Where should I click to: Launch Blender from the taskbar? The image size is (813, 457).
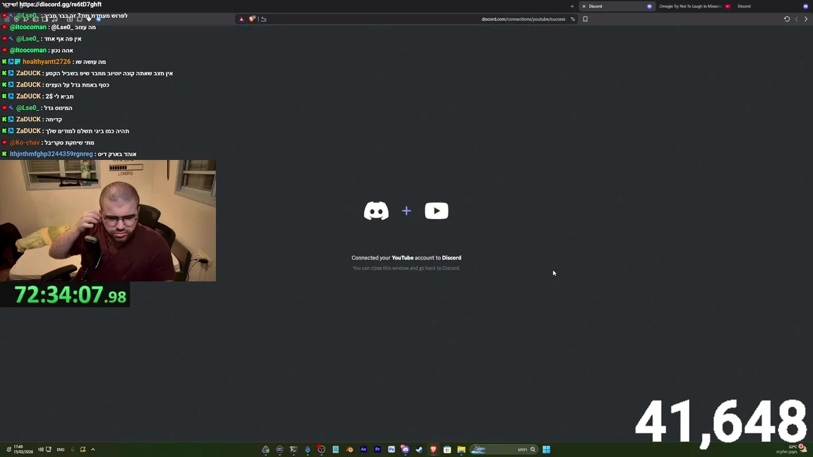pos(350,449)
